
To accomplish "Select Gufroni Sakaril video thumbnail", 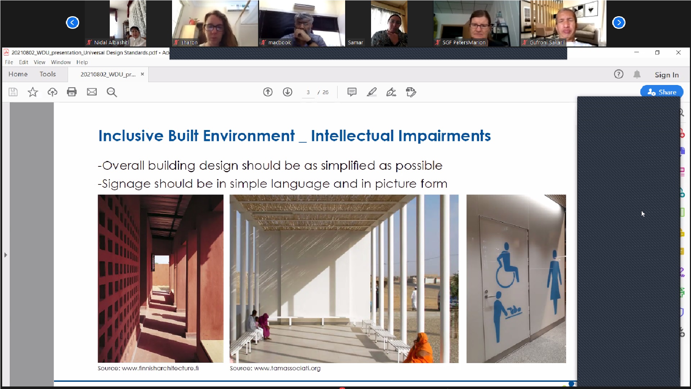I will click(x=563, y=23).
